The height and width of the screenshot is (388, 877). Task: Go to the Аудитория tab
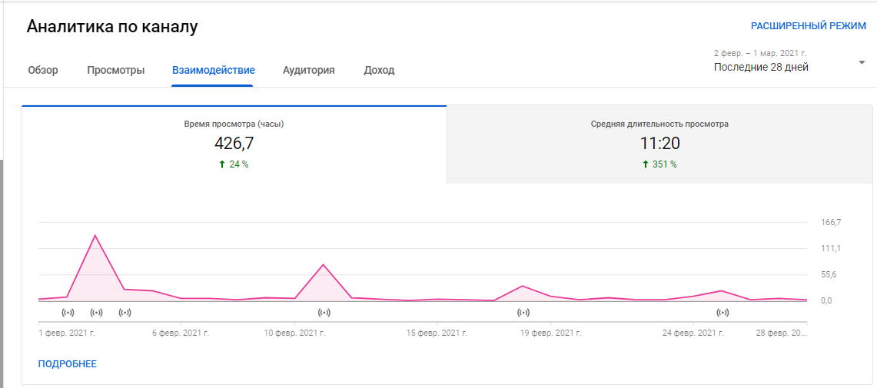click(x=308, y=70)
